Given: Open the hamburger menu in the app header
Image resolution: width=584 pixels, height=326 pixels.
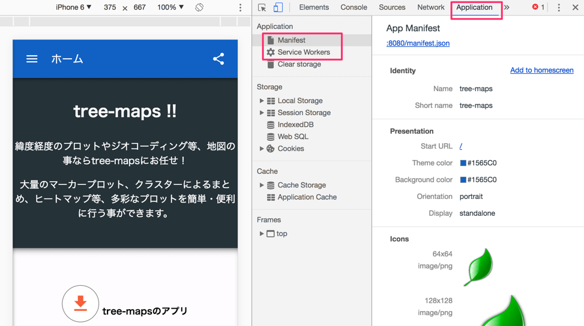Looking at the screenshot, I should [32, 59].
